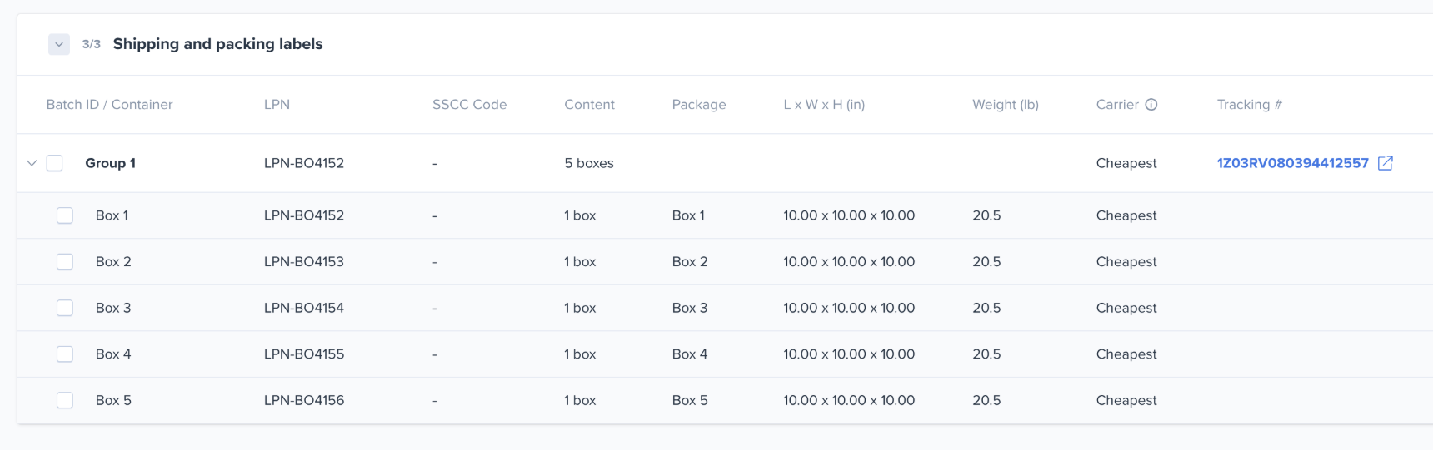Check the Box 5 row checkbox
This screenshot has height=450, width=1433.
point(65,400)
